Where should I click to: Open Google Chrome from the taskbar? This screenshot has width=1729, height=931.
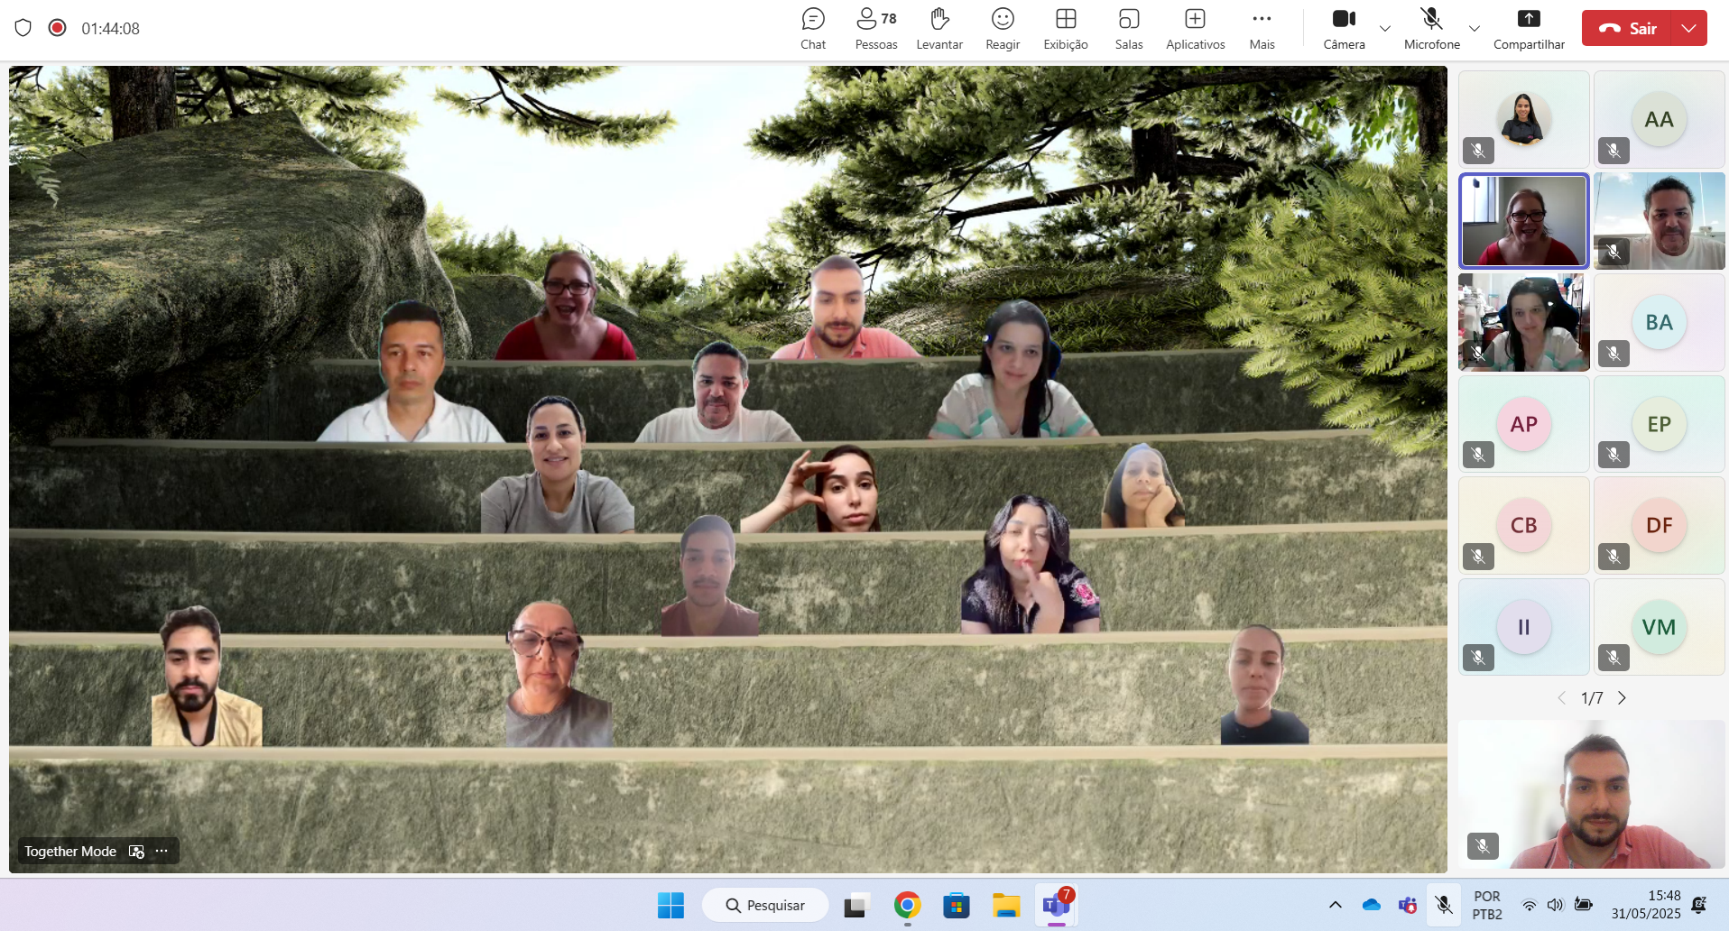[x=907, y=905]
